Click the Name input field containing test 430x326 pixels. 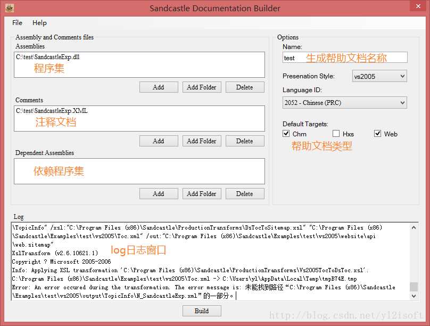tap(345, 58)
